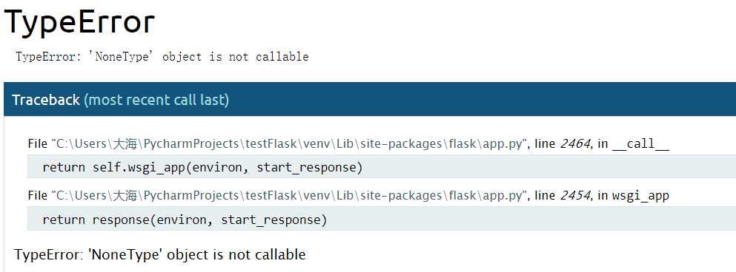Expand the __call__ frame file path line
The image size is (736, 272).
point(348,143)
